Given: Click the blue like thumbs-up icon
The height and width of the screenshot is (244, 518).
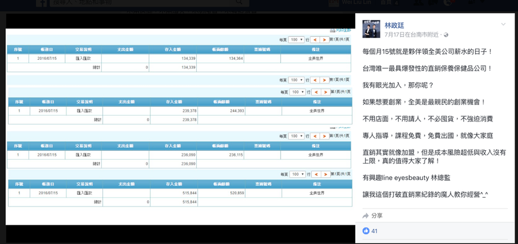Looking at the screenshot, I should point(366,231).
